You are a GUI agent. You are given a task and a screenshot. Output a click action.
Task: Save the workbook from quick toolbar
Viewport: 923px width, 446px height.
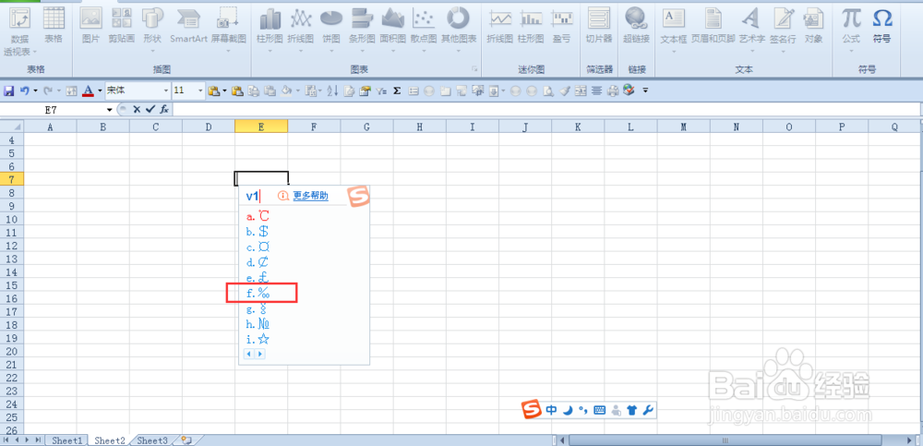(8, 90)
